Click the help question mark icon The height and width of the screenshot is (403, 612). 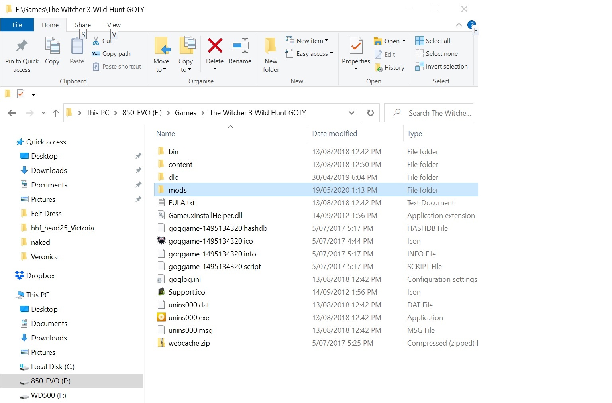(x=471, y=24)
